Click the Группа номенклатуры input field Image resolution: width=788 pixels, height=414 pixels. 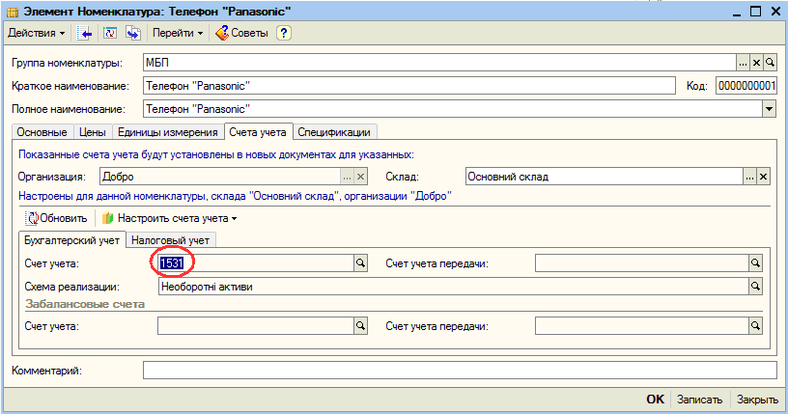(x=439, y=63)
